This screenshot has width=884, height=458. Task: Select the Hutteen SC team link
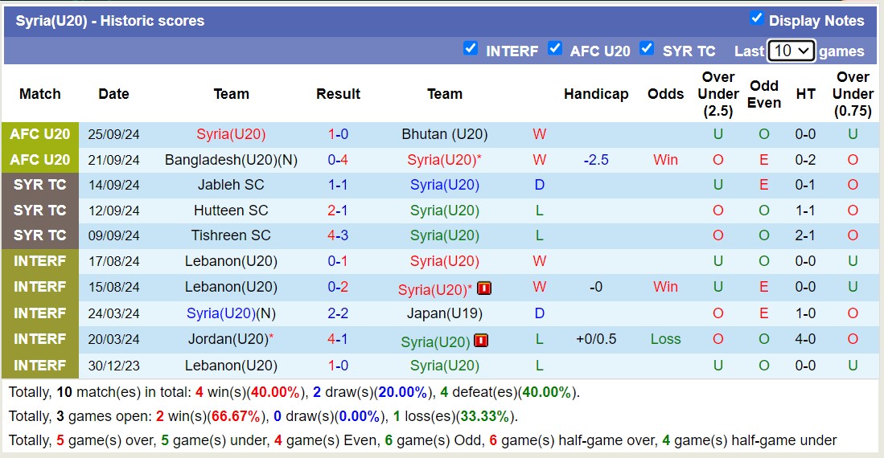click(231, 211)
